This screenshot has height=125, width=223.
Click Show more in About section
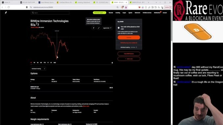click(86, 106)
